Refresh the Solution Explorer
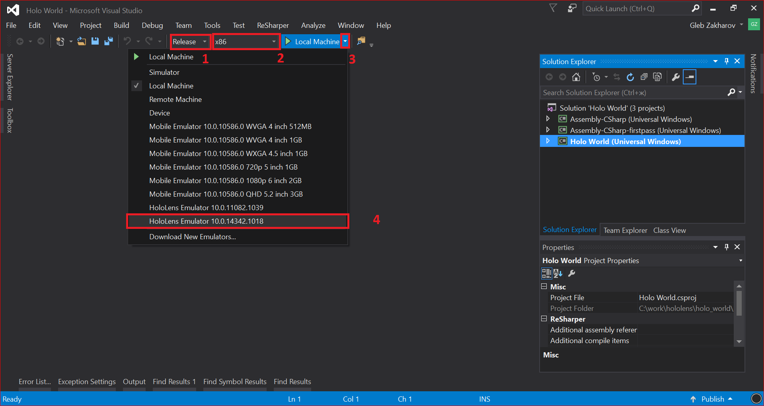The height and width of the screenshot is (406, 764). 630,77
